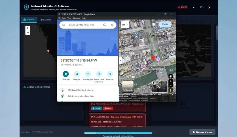Click the Penneys shopping marker

click(x=136, y=35)
